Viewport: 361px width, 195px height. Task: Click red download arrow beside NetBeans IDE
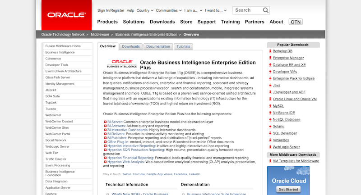point(270,113)
